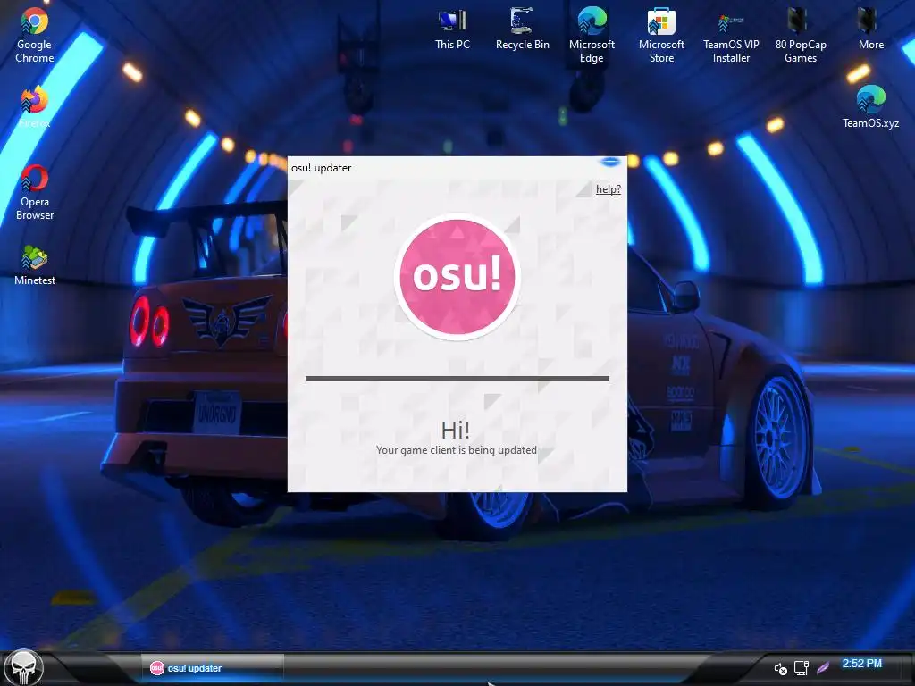Click the 'Your game client is being updated' text
The height and width of the screenshot is (686, 915).
pos(457,450)
